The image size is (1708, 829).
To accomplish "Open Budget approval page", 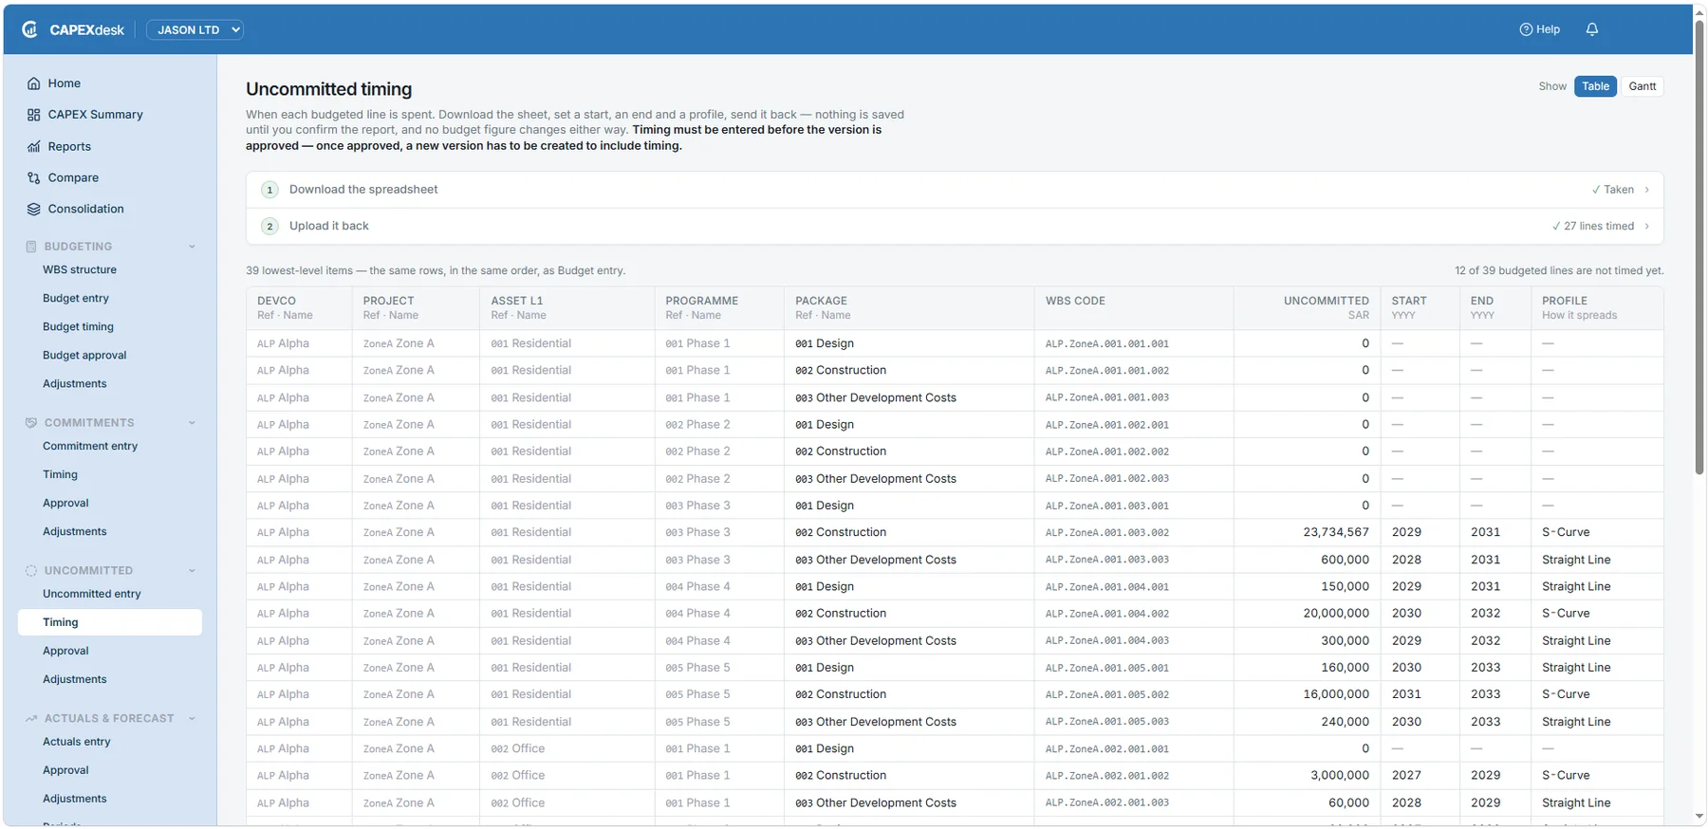I will 84,356.
